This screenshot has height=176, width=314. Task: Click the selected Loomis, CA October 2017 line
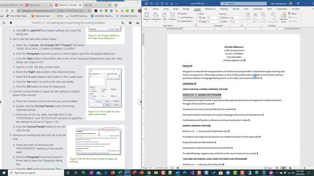coord(202,95)
